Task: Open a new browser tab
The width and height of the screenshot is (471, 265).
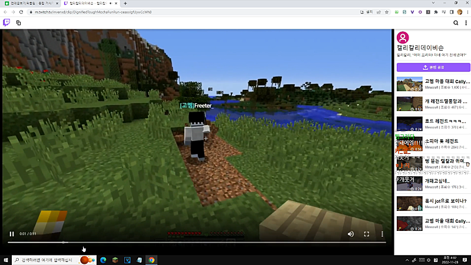Action: pyautogui.click(x=125, y=4)
